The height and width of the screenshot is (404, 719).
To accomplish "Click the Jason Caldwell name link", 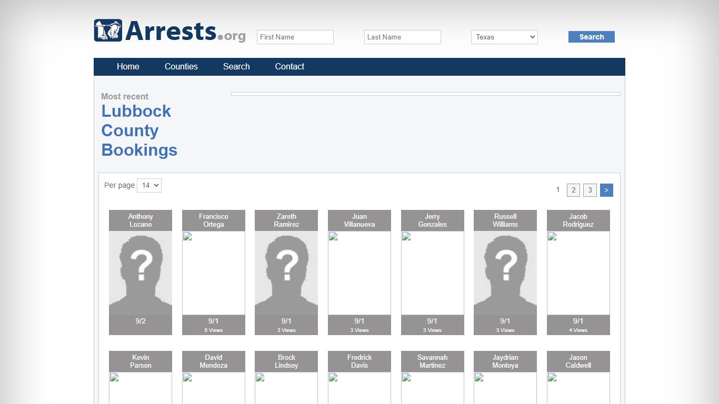I will pos(578,361).
